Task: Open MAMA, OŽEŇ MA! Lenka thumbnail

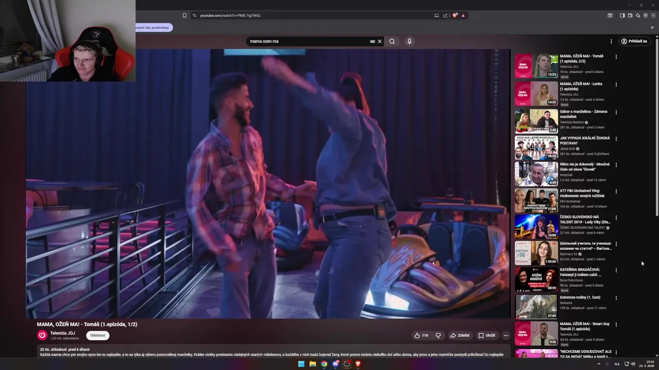Action: click(x=536, y=94)
